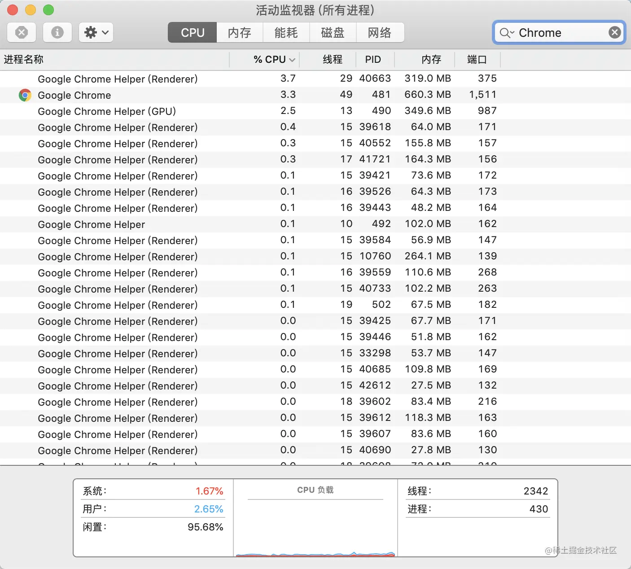Image resolution: width=631 pixels, height=569 pixels.
Task: Switch to the 内存 tab
Action: 240,32
